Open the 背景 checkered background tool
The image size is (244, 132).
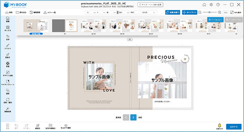pyautogui.click(x=8, y=64)
